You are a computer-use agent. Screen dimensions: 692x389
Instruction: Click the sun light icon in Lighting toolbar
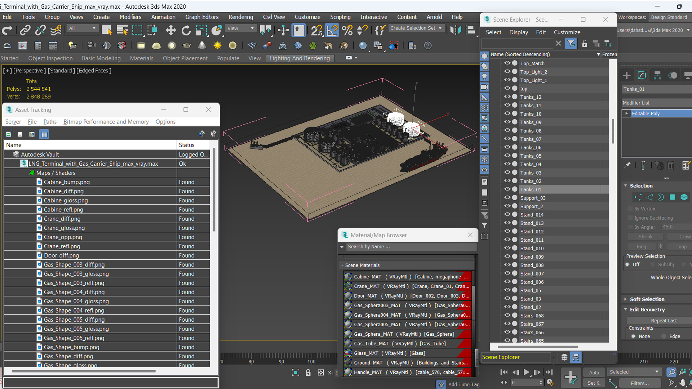pos(217,45)
